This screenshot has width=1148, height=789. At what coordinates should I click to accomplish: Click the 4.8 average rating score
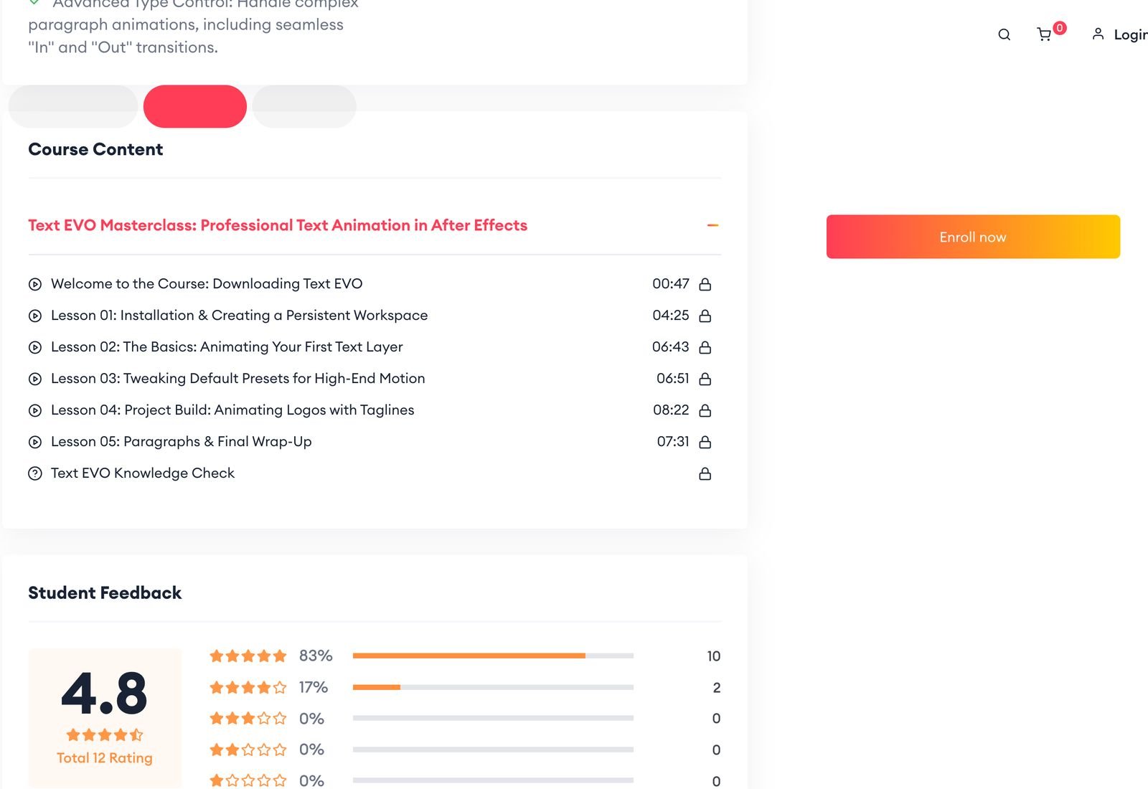(x=105, y=694)
